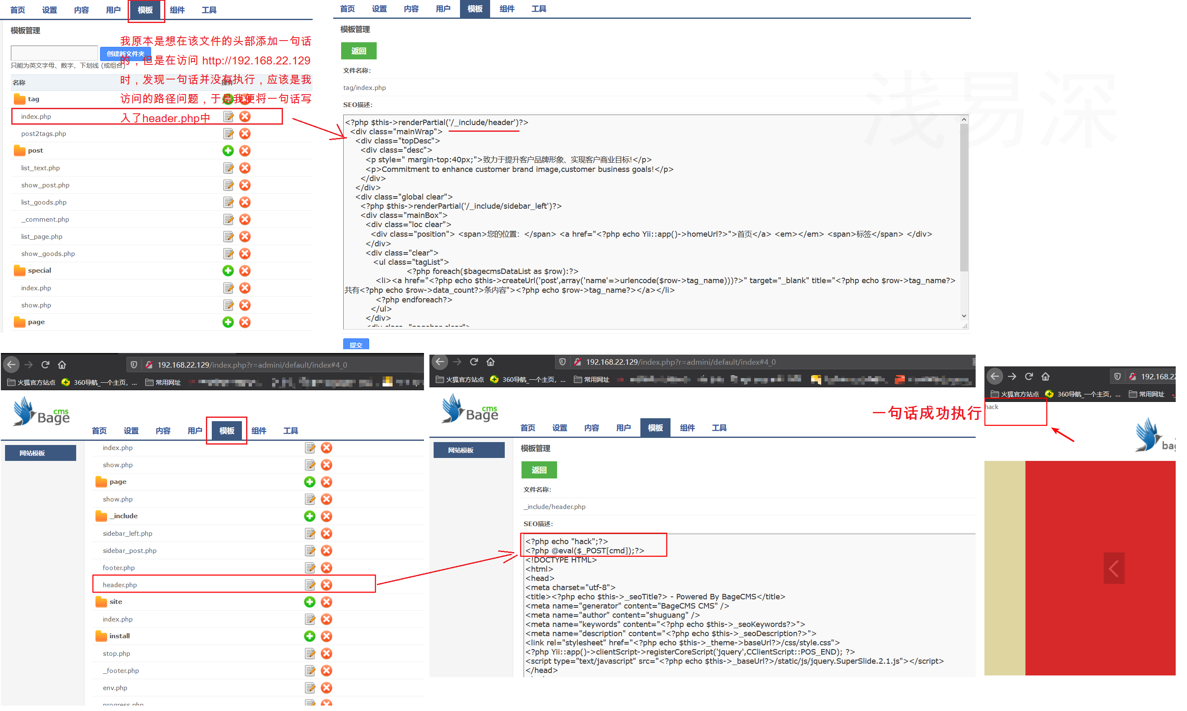Delete the post2tags.php template file
Image resolution: width=1187 pixels, height=711 pixels.
point(245,134)
